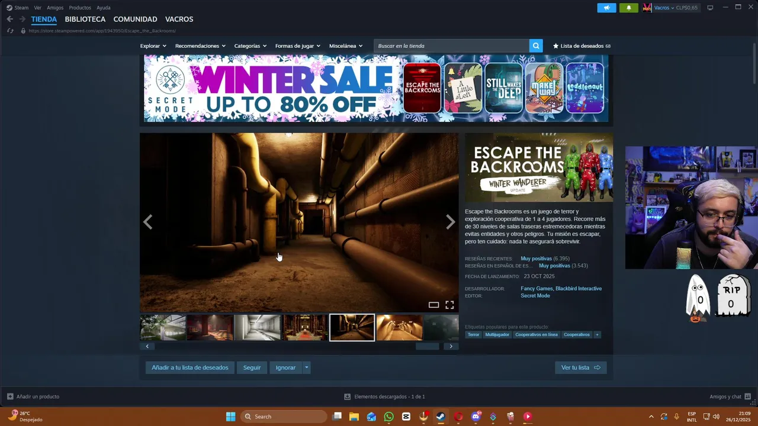
Task: Show hidden system tray icons chevron
Action: [651, 417]
